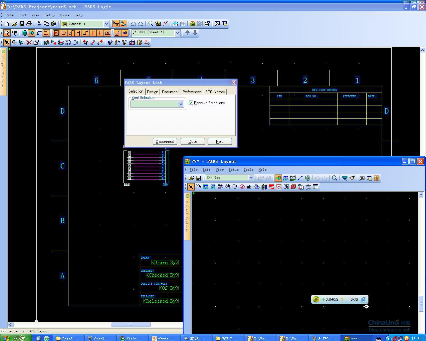
Task: Open the Setup menu in PADS Logic
Action: [x=49, y=15]
